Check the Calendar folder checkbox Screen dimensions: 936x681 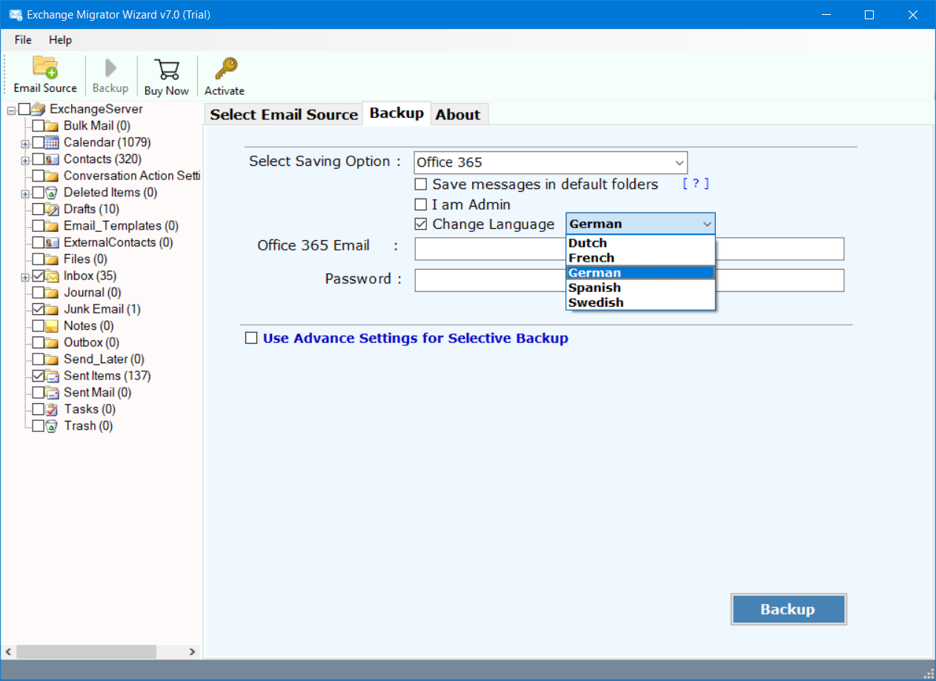(x=39, y=142)
